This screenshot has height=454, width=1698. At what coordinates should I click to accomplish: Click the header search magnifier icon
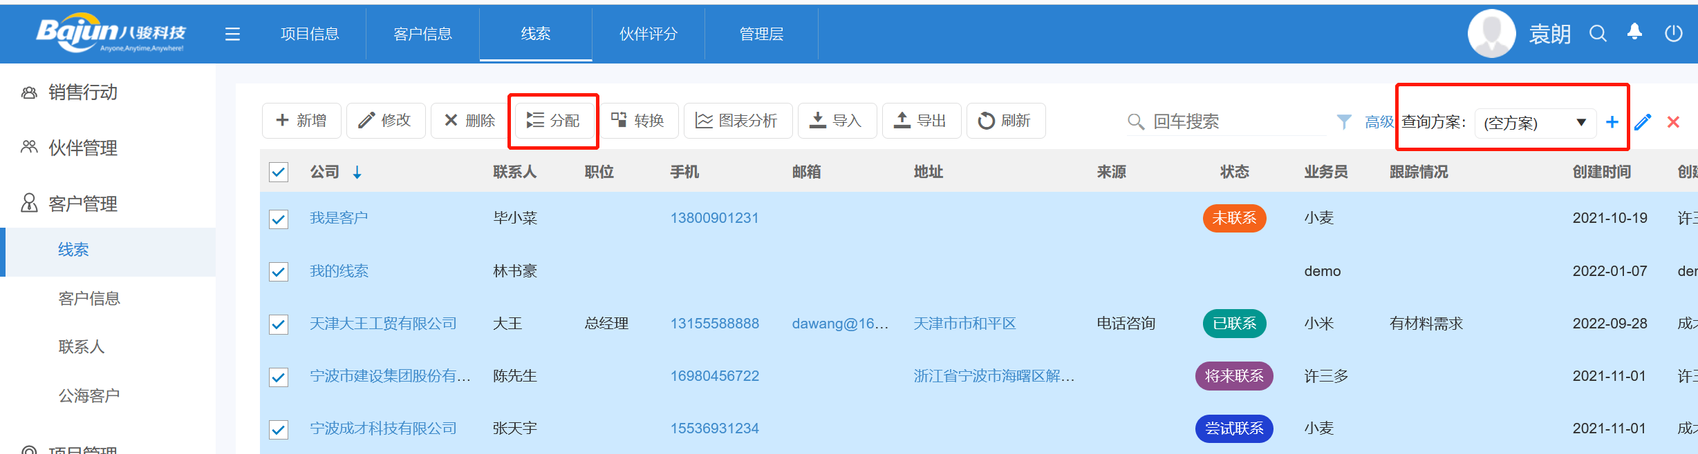(x=1597, y=33)
